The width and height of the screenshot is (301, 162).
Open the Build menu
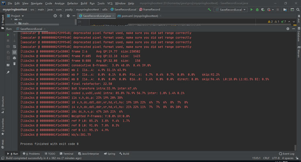84,3
